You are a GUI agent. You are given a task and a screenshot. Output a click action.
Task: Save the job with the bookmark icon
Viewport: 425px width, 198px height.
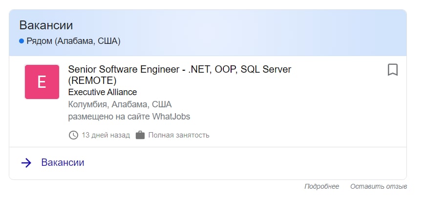pos(393,70)
